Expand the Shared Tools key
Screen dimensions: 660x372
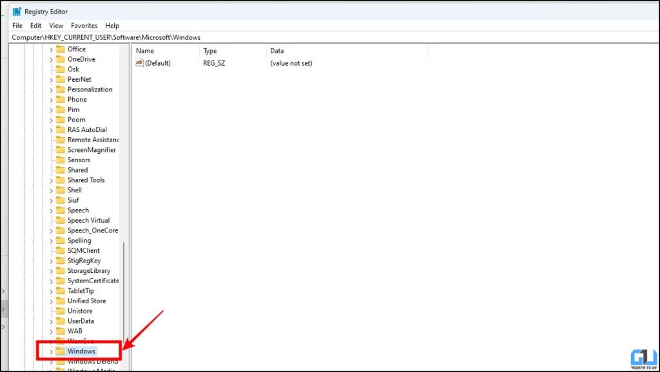coord(51,180)
